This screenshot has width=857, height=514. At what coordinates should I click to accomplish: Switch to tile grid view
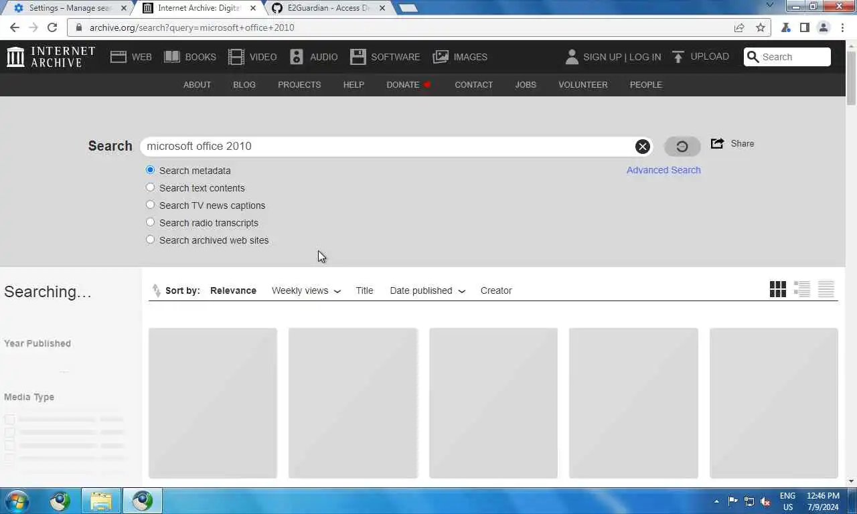tap(778, 289)
